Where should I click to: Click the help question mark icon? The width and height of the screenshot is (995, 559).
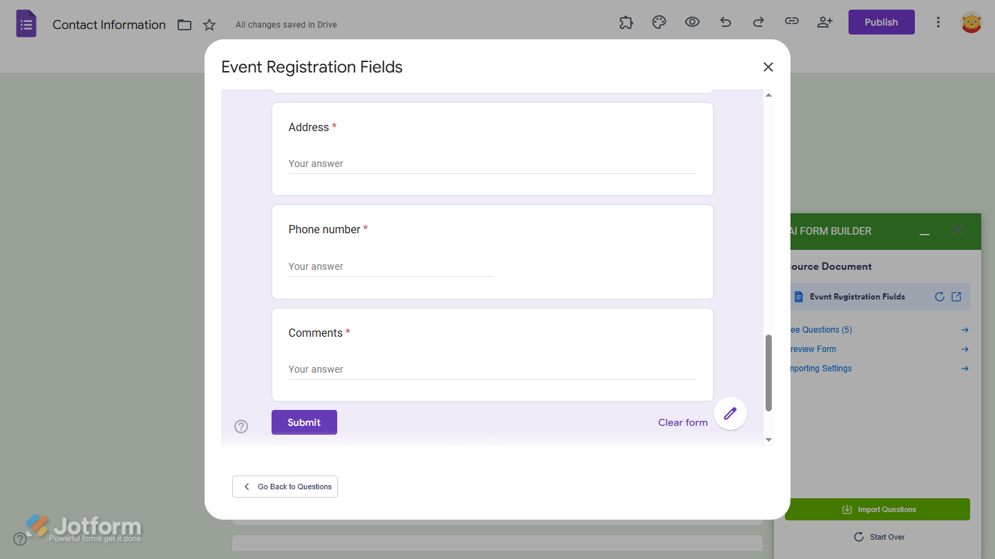(240, 426)
